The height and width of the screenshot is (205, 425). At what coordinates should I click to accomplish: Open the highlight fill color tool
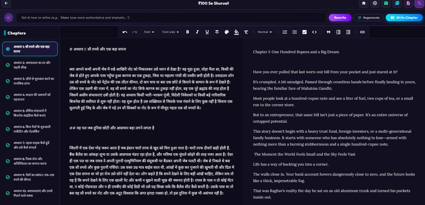[236, 32]
